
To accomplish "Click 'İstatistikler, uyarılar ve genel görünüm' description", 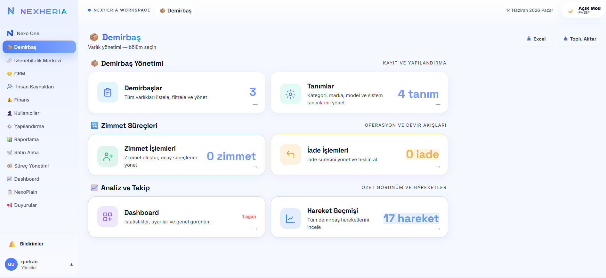I will coord(167,222).
